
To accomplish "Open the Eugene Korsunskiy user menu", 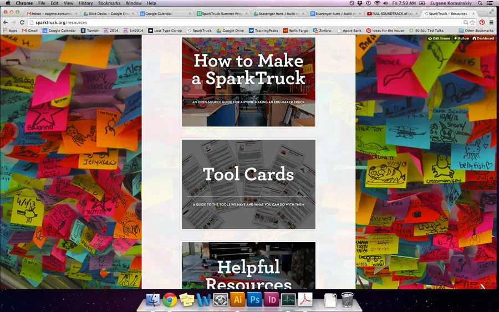I will tap(451, 3).
